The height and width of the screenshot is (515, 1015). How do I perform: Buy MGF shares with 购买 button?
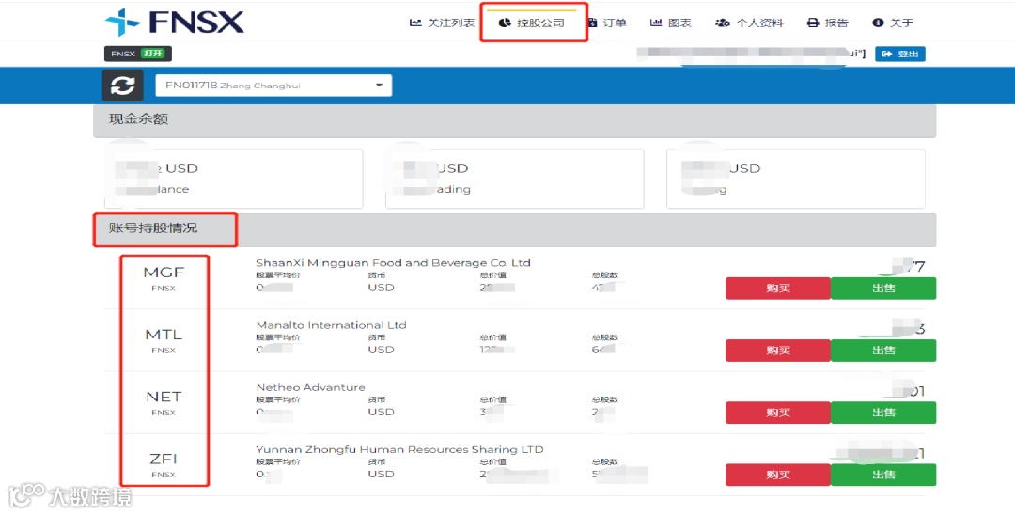tap(777, 289)
